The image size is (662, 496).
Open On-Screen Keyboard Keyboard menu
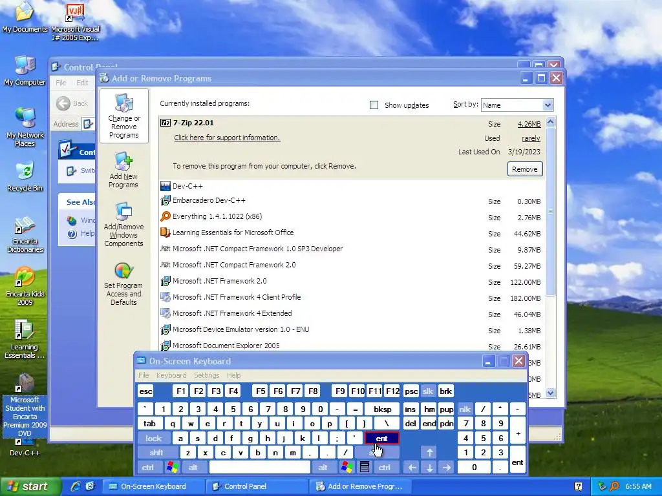(171, 375)
